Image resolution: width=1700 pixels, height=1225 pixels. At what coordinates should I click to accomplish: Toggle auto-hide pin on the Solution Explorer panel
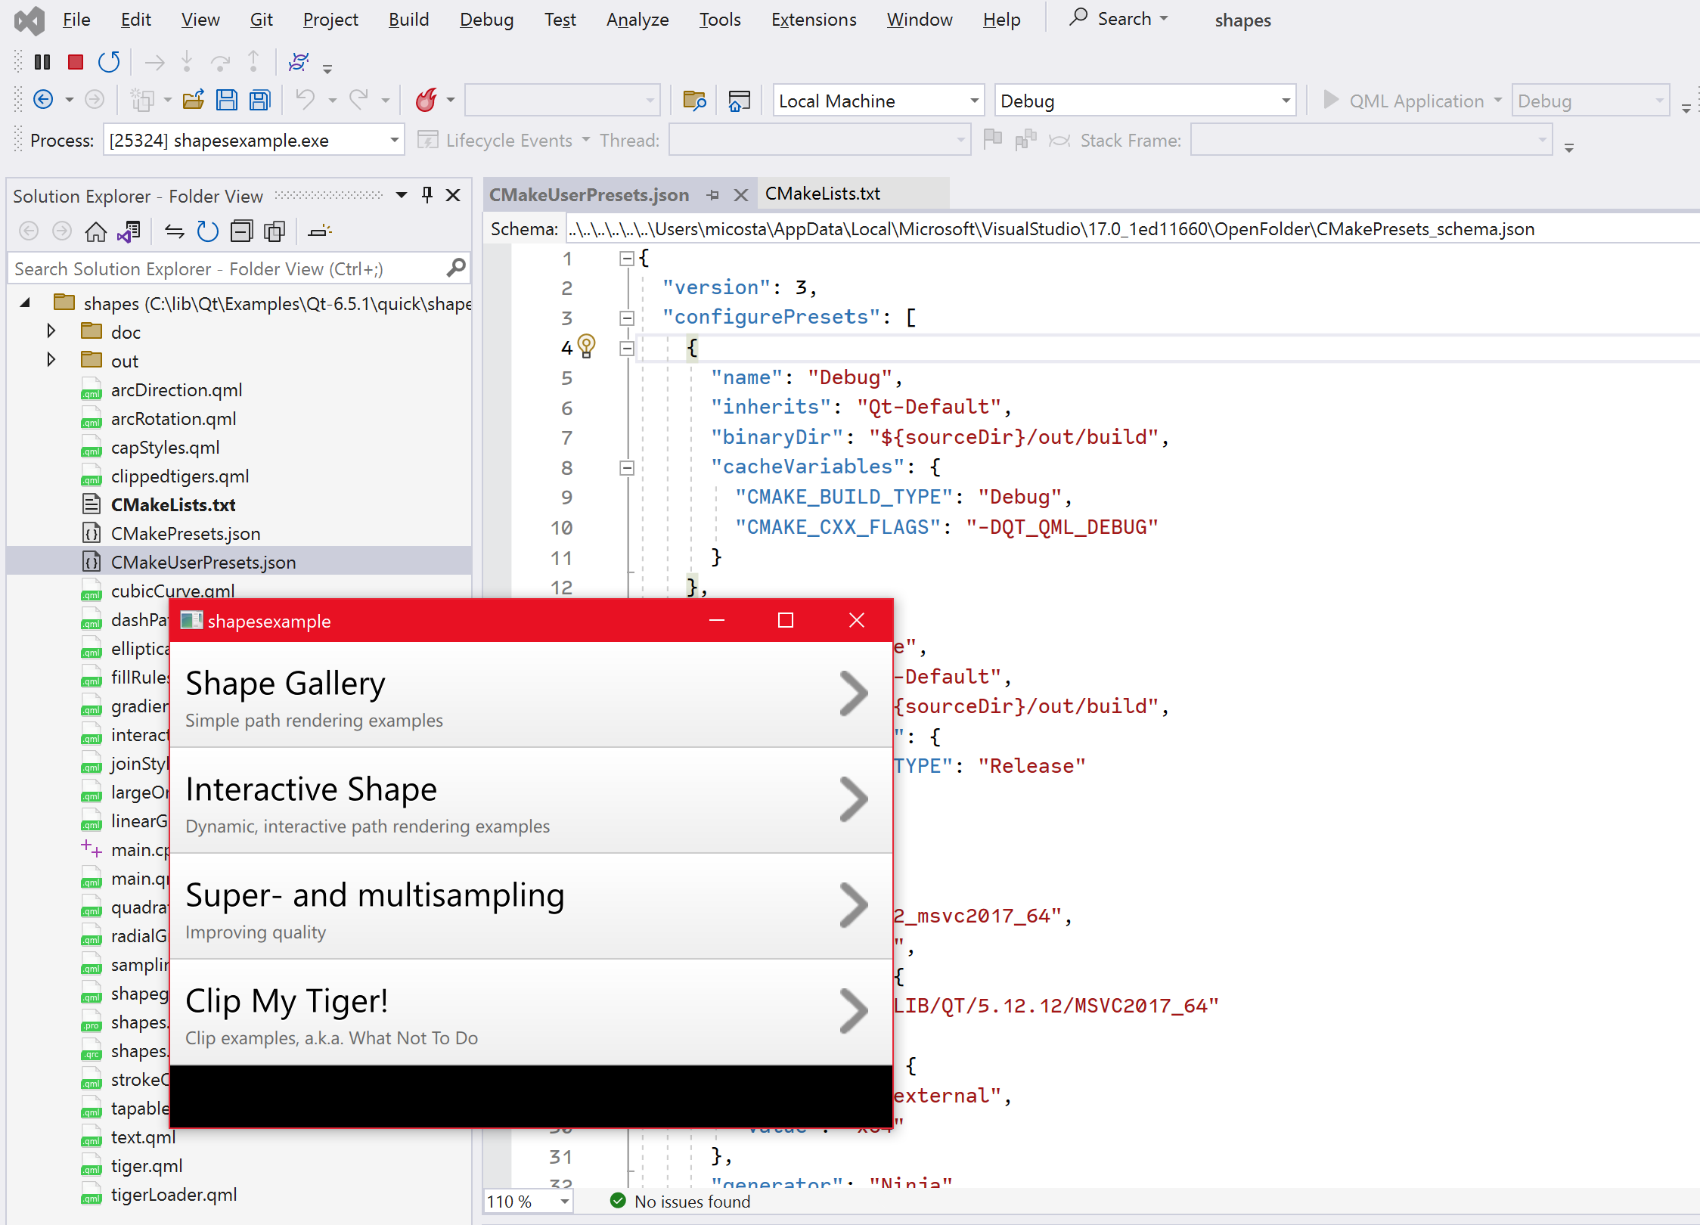[x=427, y=195]
